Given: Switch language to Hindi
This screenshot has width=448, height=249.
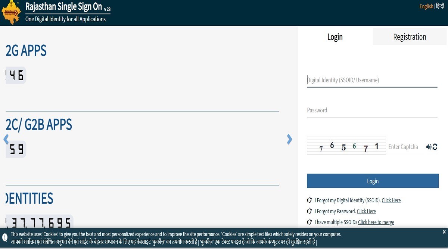Looking at the screenshot, I should [440, 6].
